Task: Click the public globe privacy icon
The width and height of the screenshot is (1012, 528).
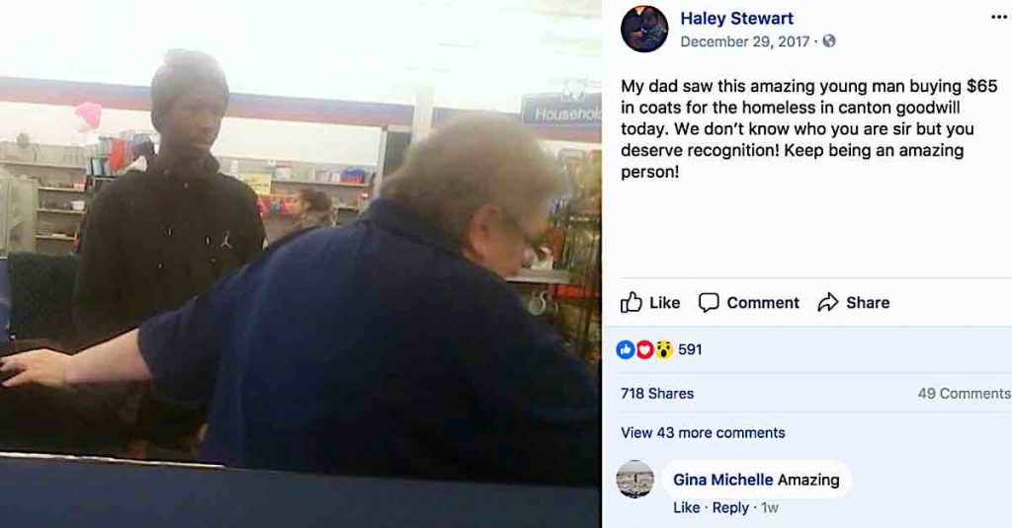Action: click(829, 41)
